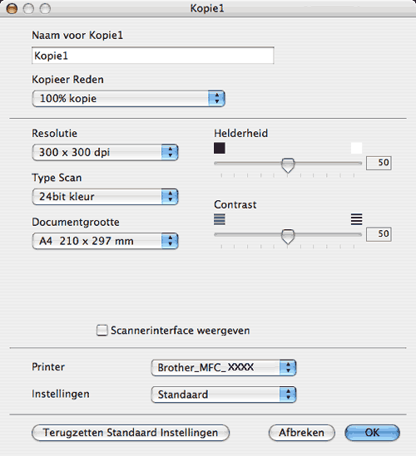Click Terugzetten Standaard Instellingen button
This screenshot has height=456, width=416.
[x=131, y=433]
